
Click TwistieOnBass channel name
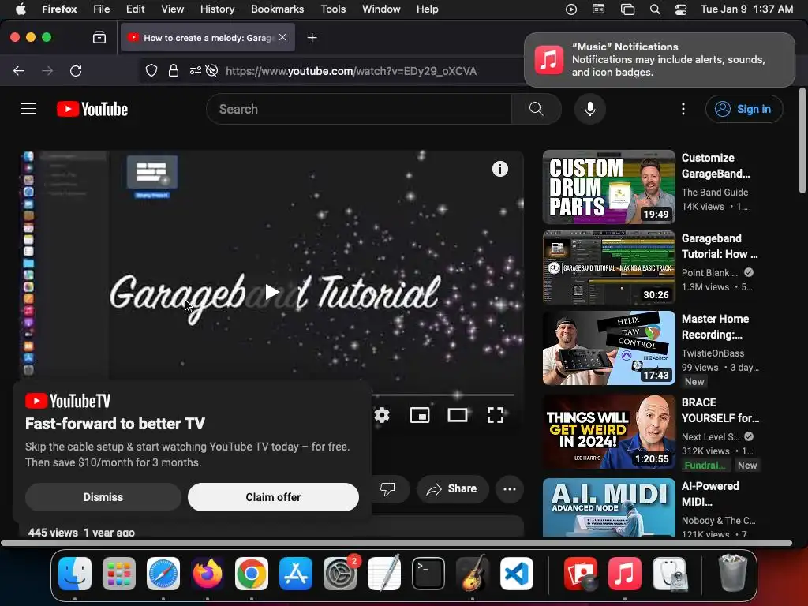[x=713, y=353]
